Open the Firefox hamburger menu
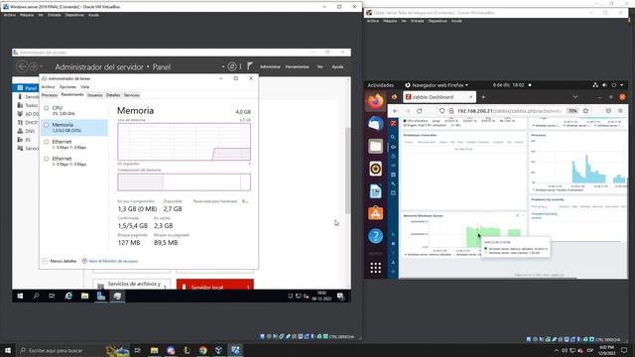This screenshot has width=635, height=357. (620, 110)
